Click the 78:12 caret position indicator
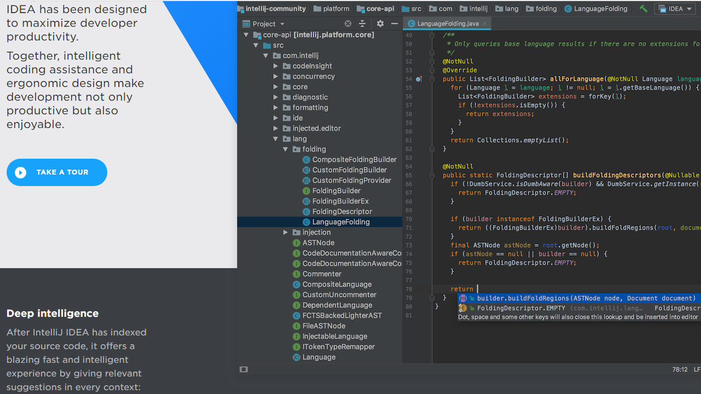 680,370
